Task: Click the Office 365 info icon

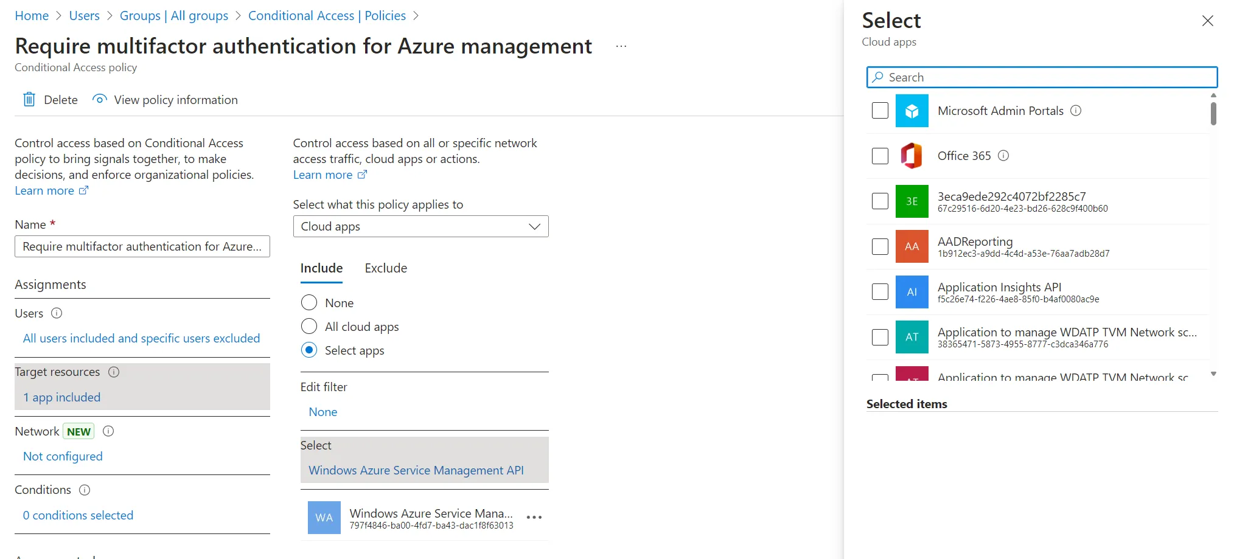Action: coord(1004,156)
